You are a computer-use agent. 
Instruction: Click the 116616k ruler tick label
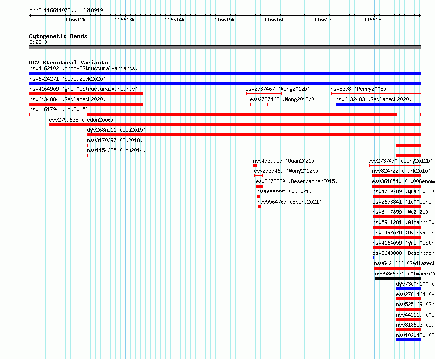tap(274, 20)
